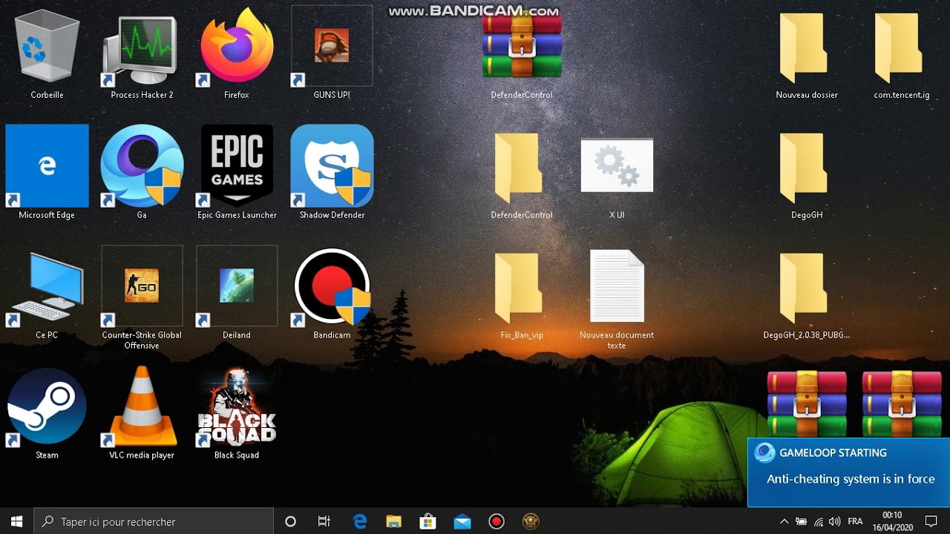
Task: Open the volume control tray icon
Action: tap(835, 521)
